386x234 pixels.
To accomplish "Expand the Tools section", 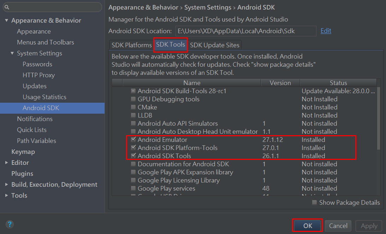I will click(6, 196).
